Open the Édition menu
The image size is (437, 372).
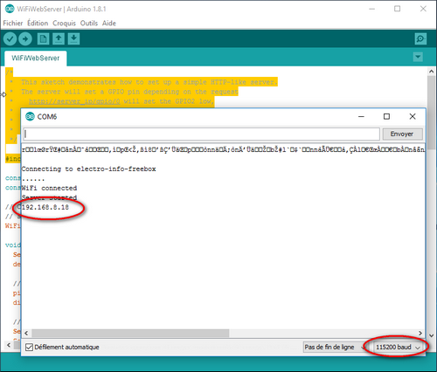coord(38,23)
